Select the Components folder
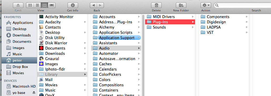 click(x=224, y=17)
